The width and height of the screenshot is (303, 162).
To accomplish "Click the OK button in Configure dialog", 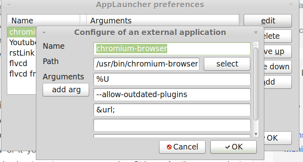I will point(233,147).
